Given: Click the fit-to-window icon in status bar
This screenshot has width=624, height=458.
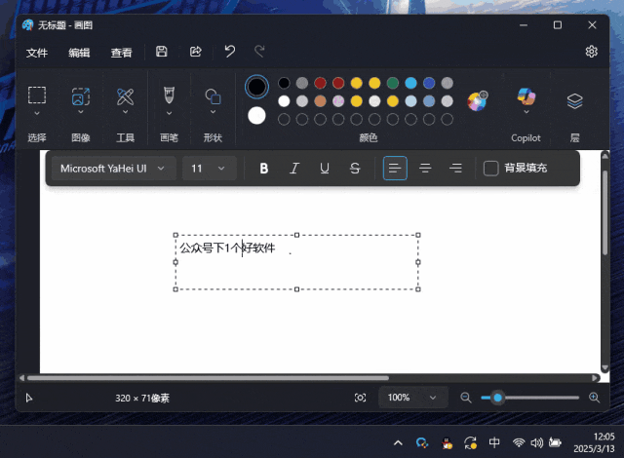Looking at the screenshot, I should pyautogui.click(x=360, y=398).
